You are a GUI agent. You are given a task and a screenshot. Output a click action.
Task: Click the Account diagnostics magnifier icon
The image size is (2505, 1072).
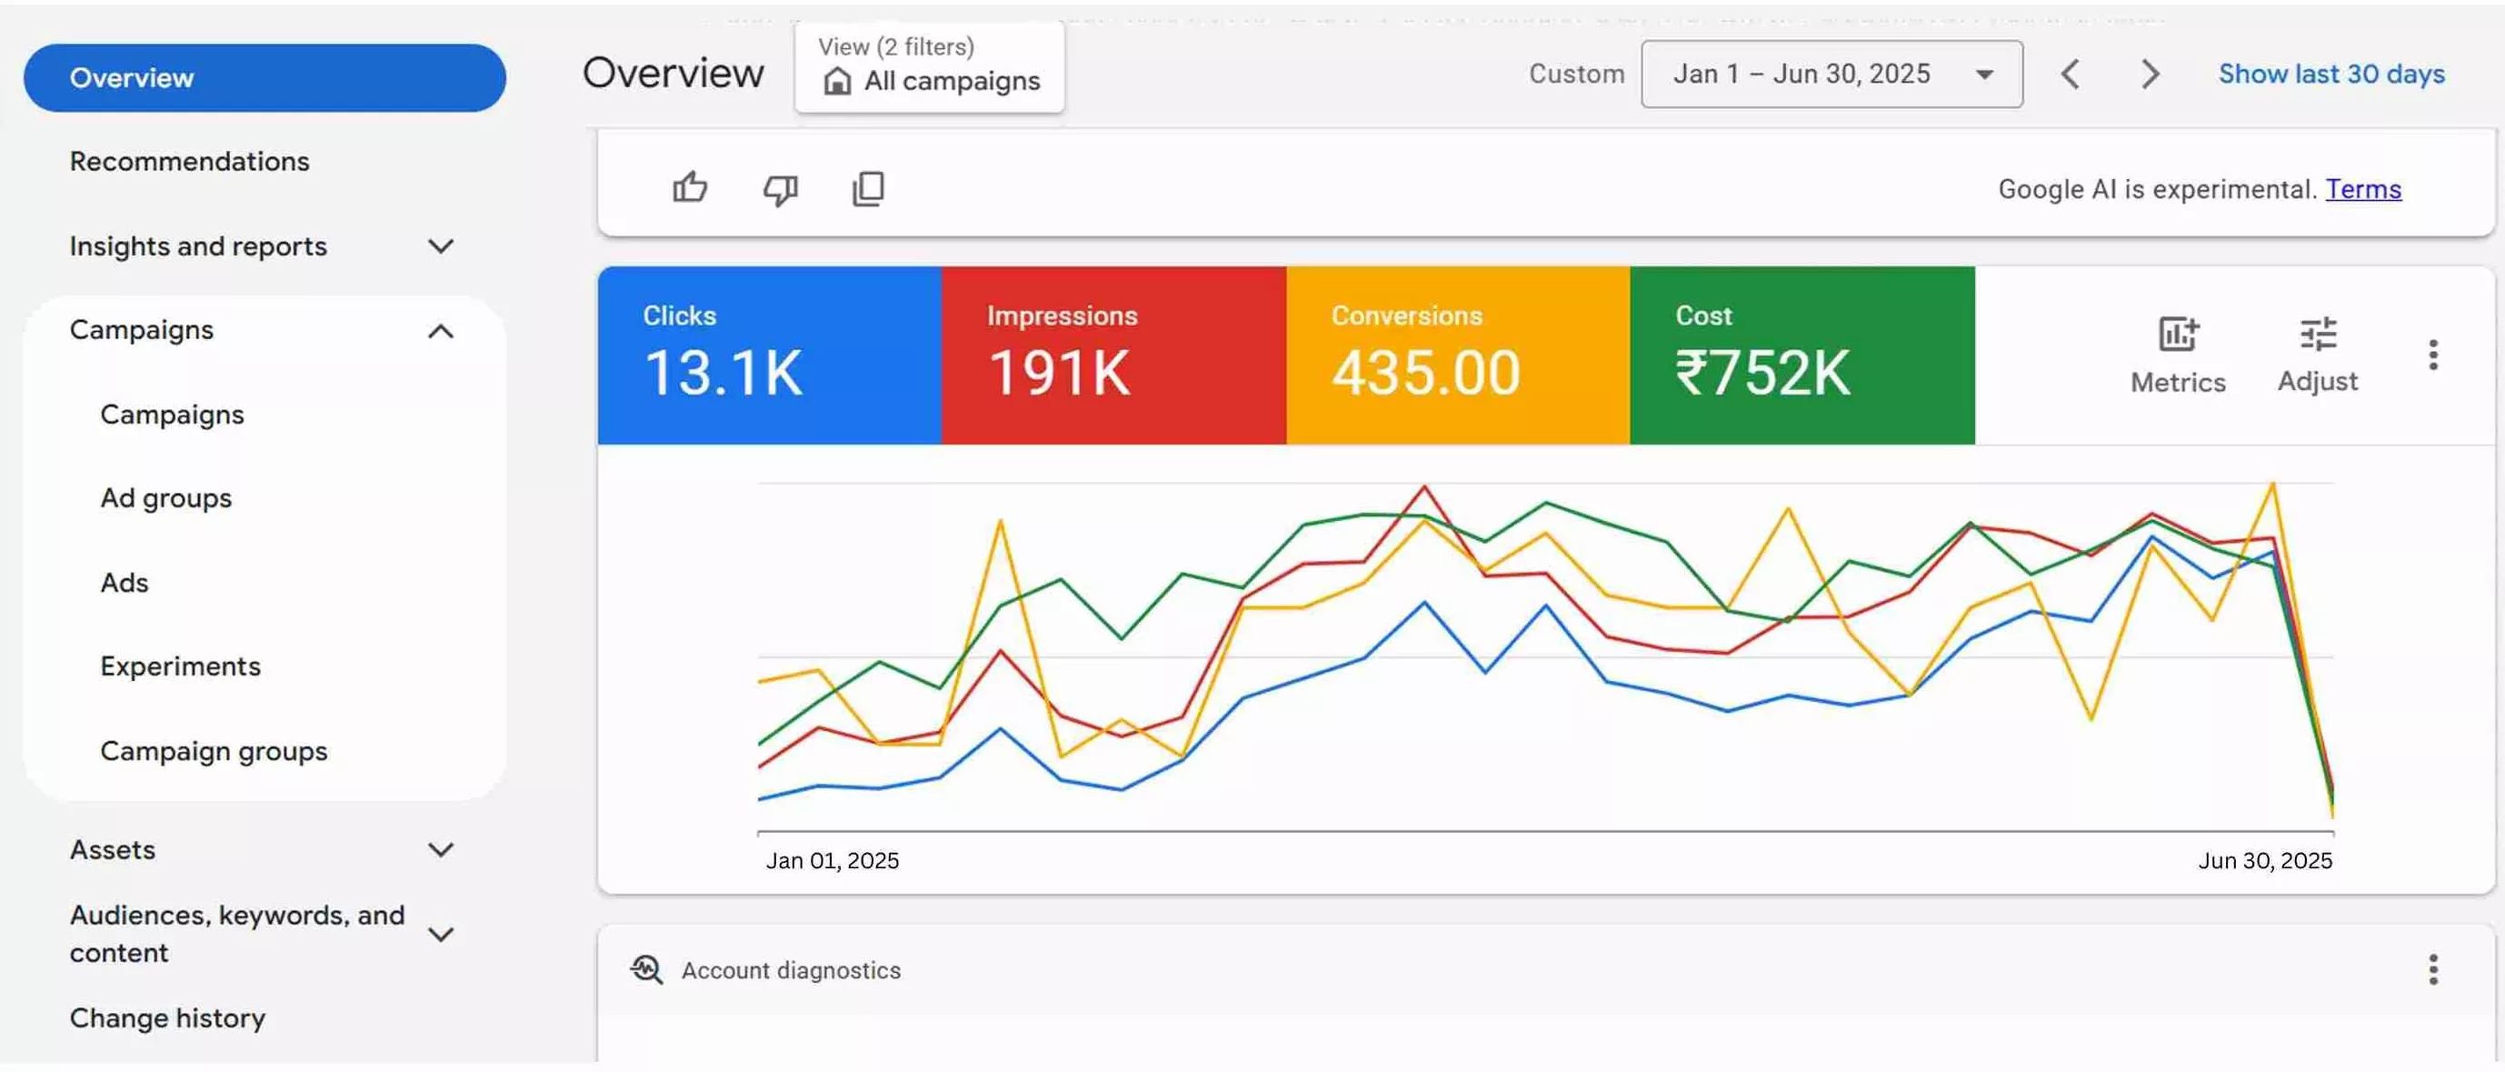point(646,969)
